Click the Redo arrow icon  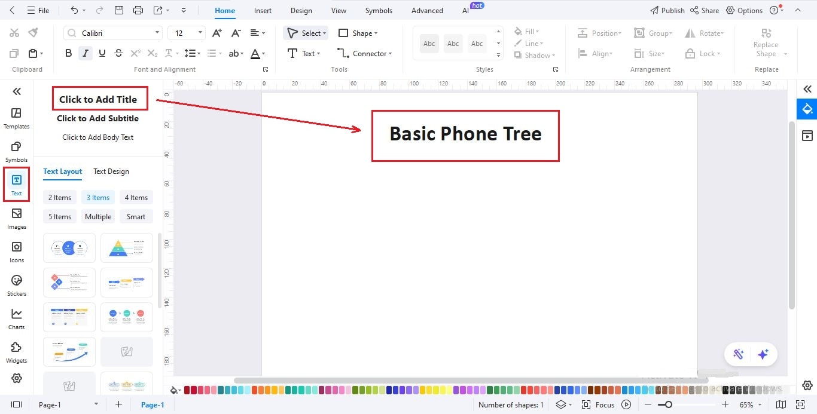click(99, 10)
